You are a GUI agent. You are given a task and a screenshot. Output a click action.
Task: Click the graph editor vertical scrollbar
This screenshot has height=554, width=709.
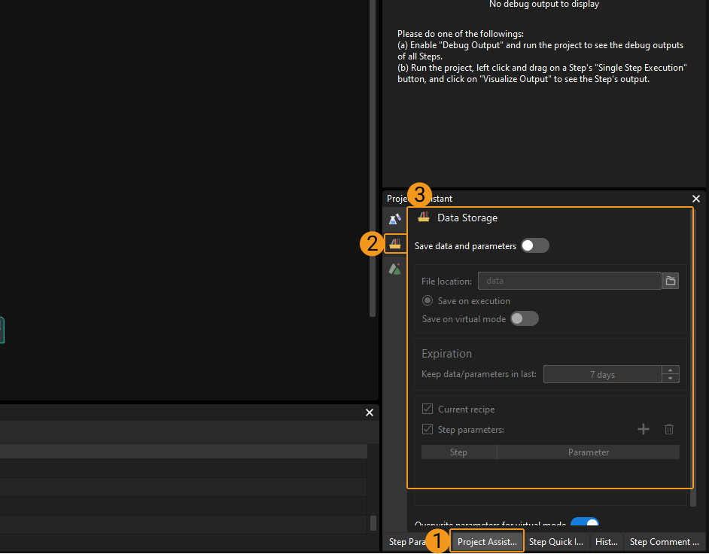point(373,158)
